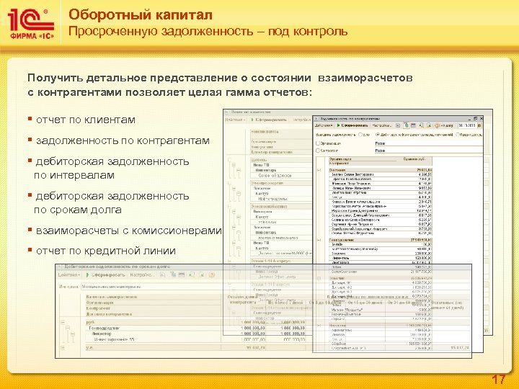Collapse the руб. group in debt-by-terms window

pyautogui.click(x=63, y=322)
